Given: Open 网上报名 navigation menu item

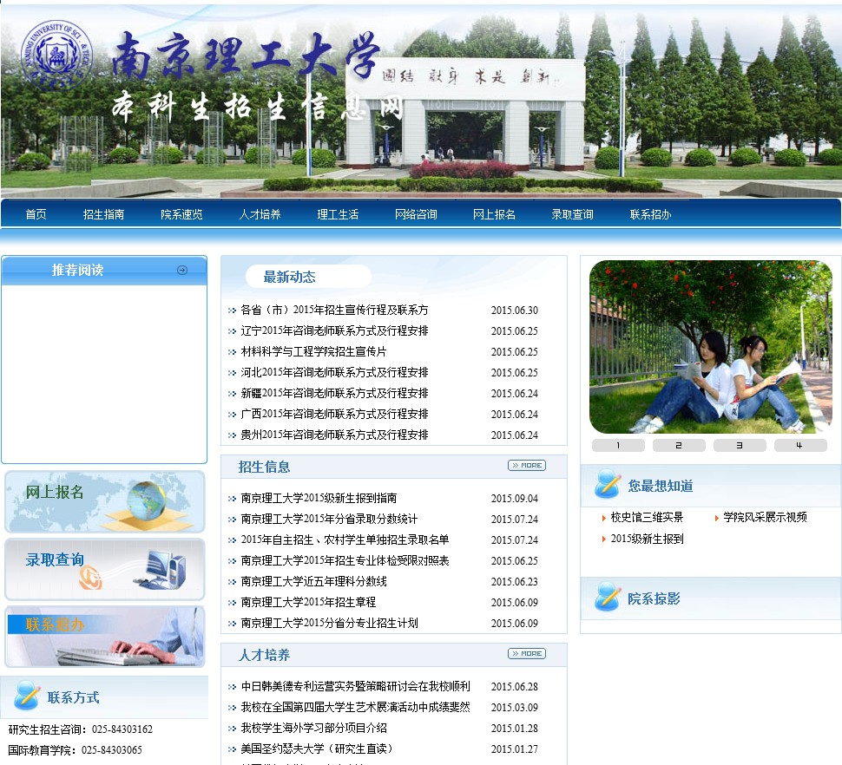Looking at the screenshot, I should click(x=494, y=214).
